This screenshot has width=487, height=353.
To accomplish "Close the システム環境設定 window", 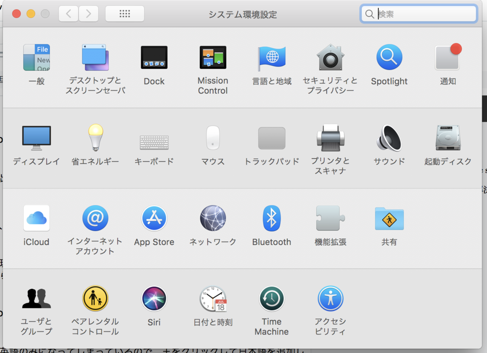I will coord(17,14).
